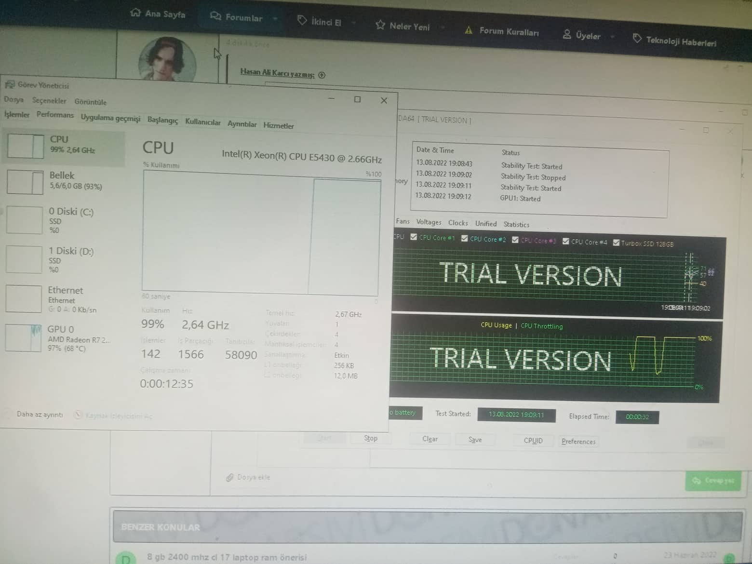Select 0 Diski (C:) in the sidebar

[64, 220]
